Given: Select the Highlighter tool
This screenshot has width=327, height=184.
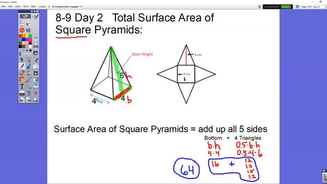Looking at the screenshot, I should (29, 66).
